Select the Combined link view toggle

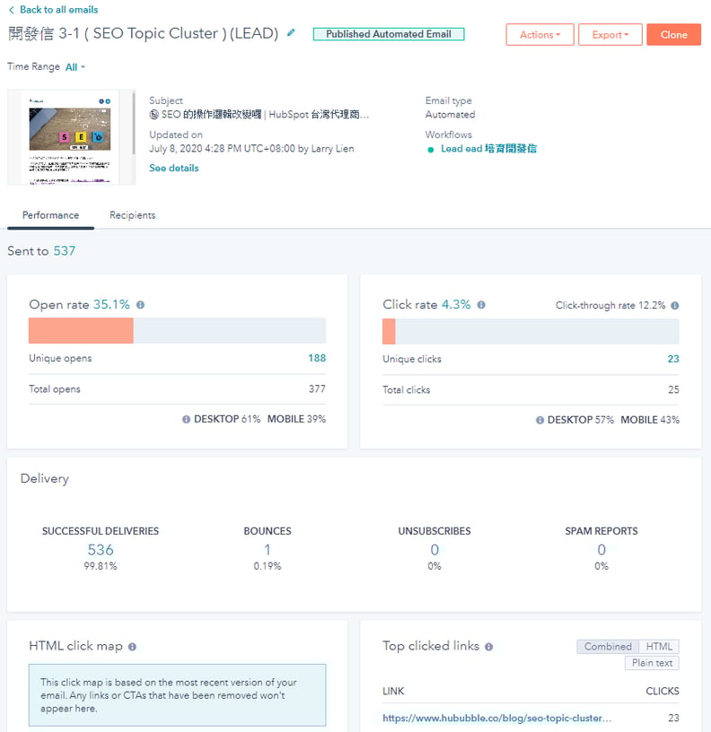(x=608, y=647)
